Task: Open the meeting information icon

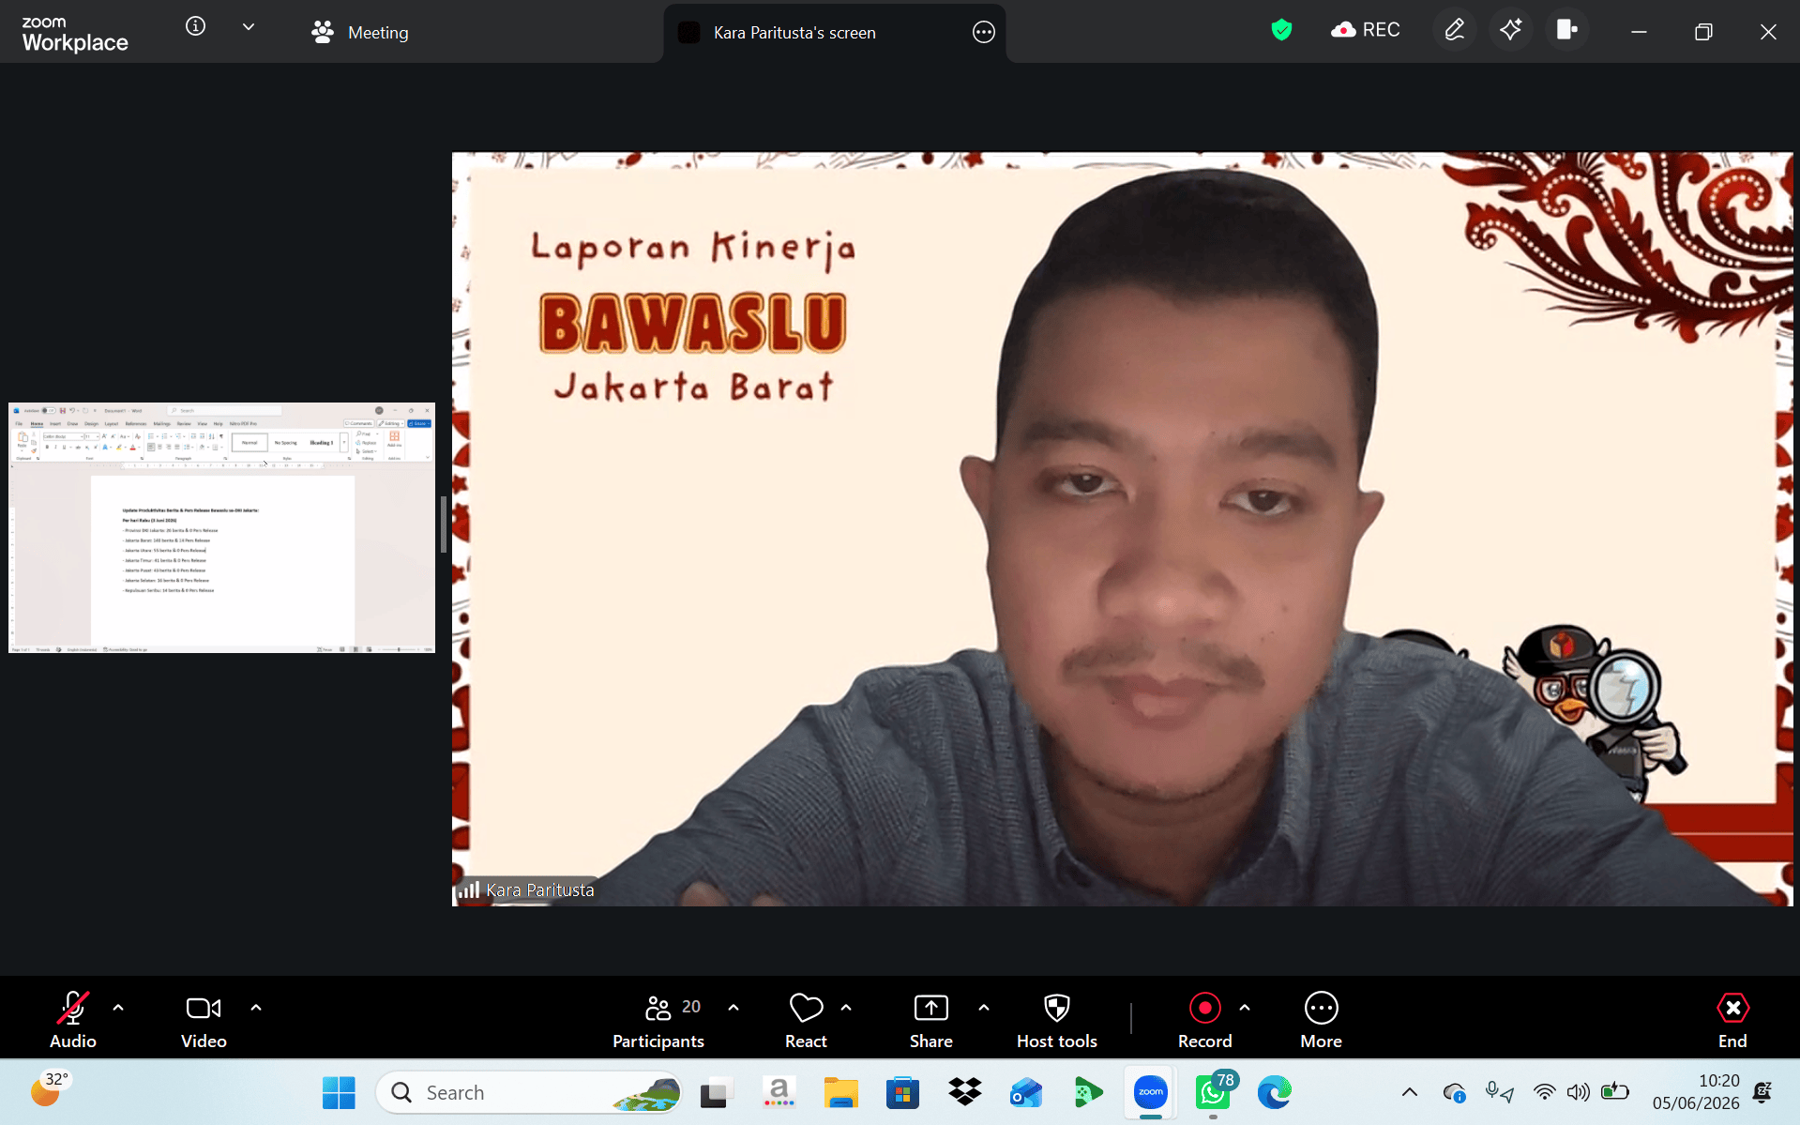Action: pos(195,26)
